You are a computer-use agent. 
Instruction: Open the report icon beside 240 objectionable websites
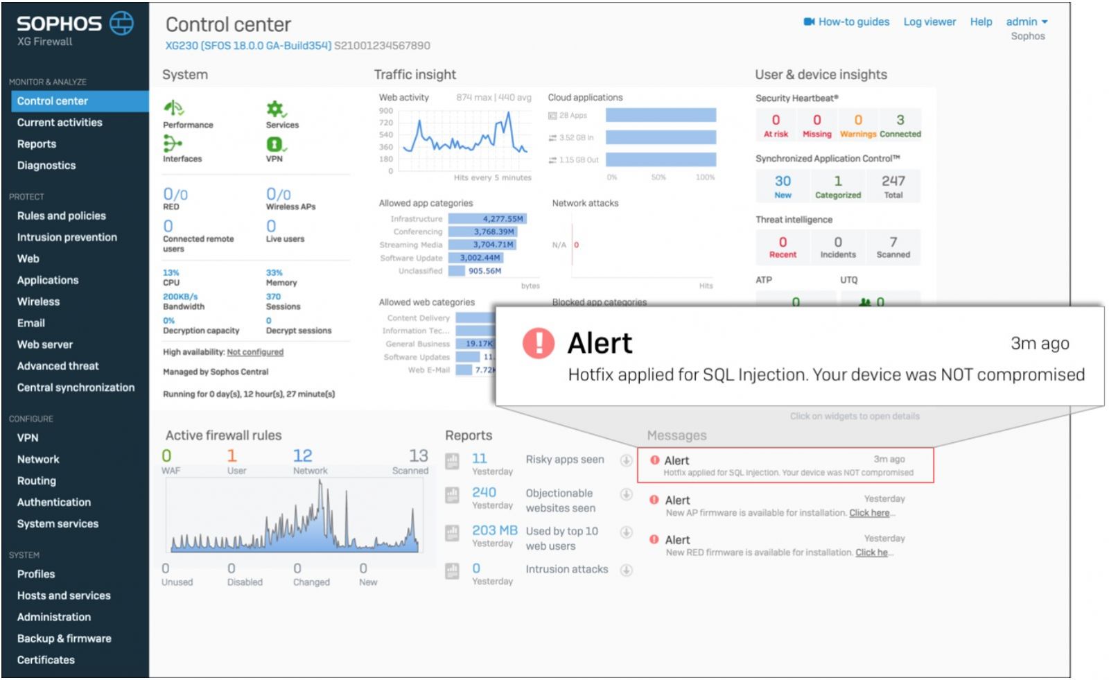[452, 495]
